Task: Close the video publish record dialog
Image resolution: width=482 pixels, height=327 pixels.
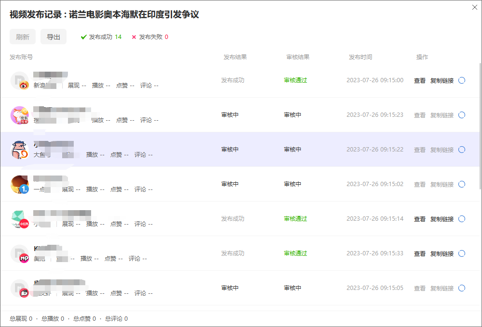Action: (476, 6)
